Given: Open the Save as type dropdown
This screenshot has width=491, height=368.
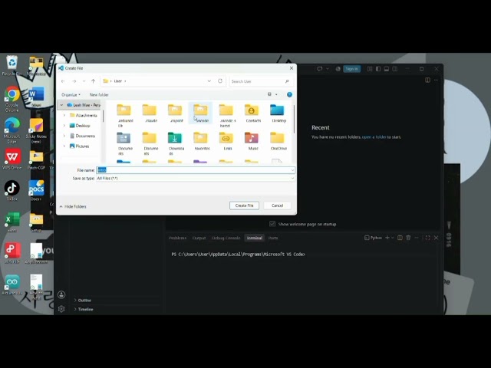Looking at the screenshot, I should [292, 179].
